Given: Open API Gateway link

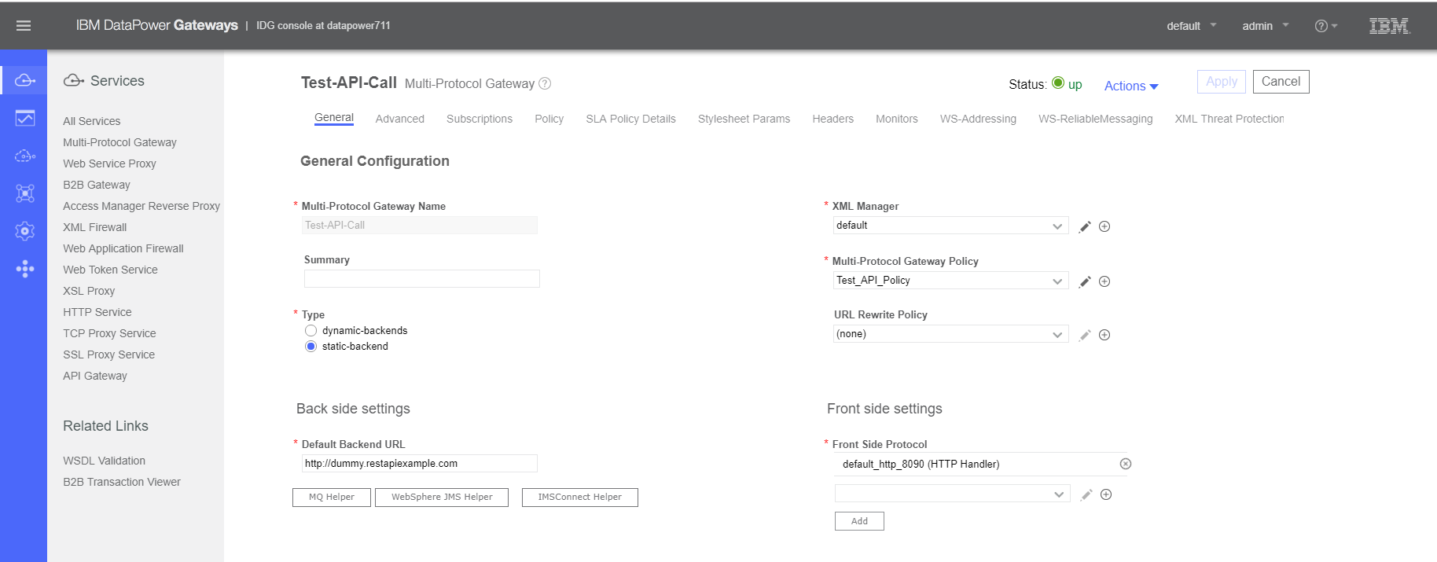Looking at the screenshot, I should [95, 376].
